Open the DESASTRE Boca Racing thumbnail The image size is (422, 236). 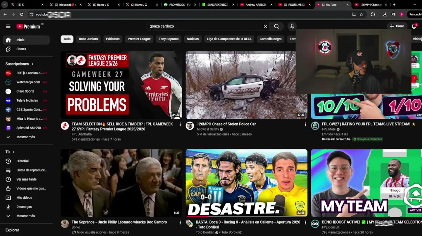tap(247, 183)
